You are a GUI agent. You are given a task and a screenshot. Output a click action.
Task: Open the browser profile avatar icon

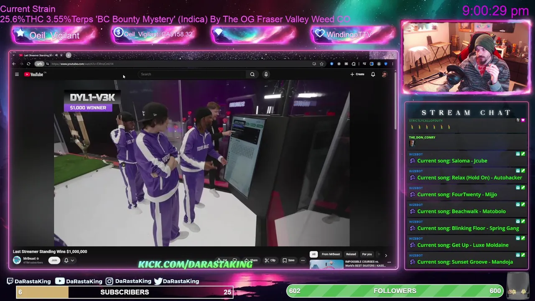point(379,64)
